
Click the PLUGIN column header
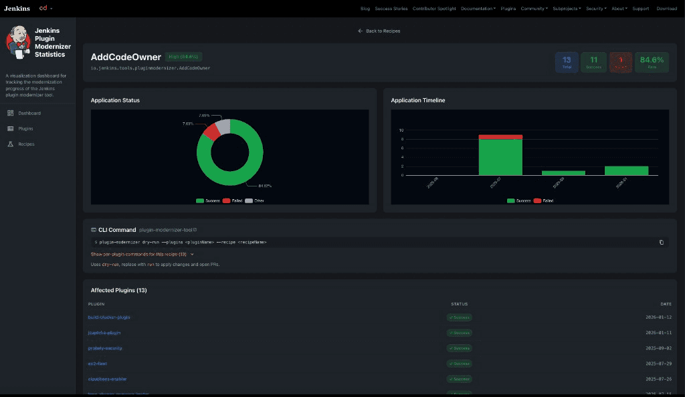pos(96,304)
